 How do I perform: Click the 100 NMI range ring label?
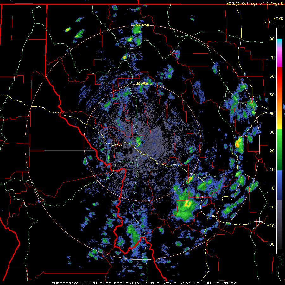[x=142, y=25]
